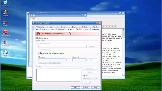Maximize the WordPad window
The image size is (162, 91).
pos(120,13)
